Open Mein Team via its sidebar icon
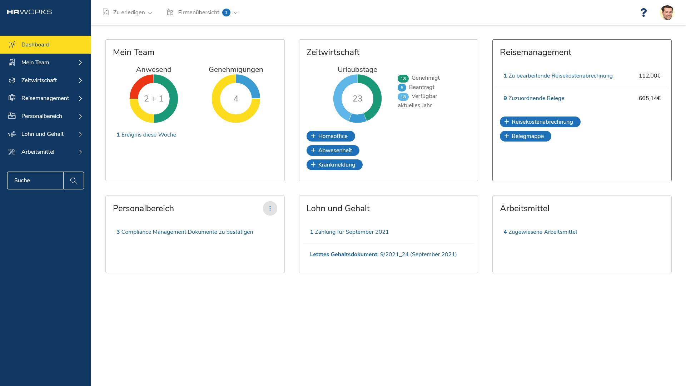The height and width of the screenshot is (386, 686). pyautogui.click(x=11, y=62)
